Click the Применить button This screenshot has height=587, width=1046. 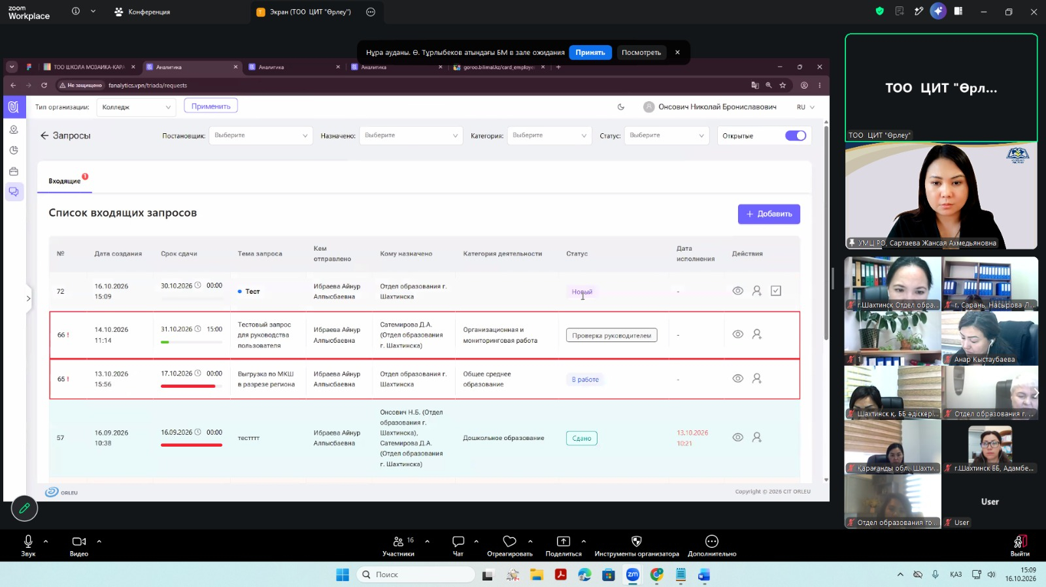(x=211, y=106)
